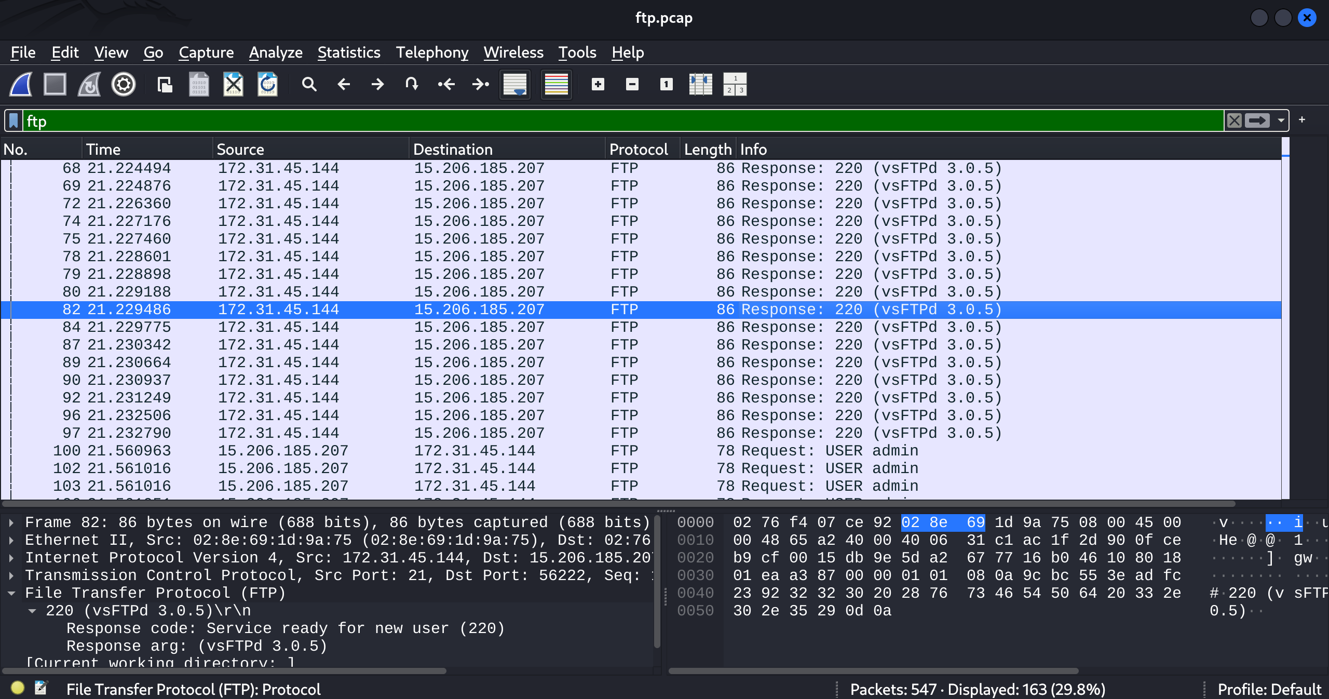Click Profile: Default in status bar

pyautogui.click(x=1269, y=689)
